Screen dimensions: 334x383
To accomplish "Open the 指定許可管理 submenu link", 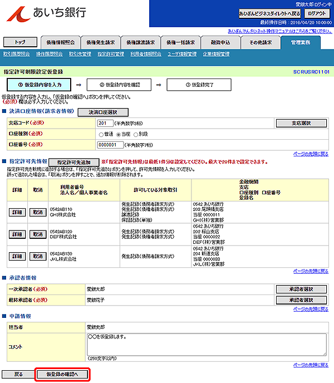I will 111,54.
